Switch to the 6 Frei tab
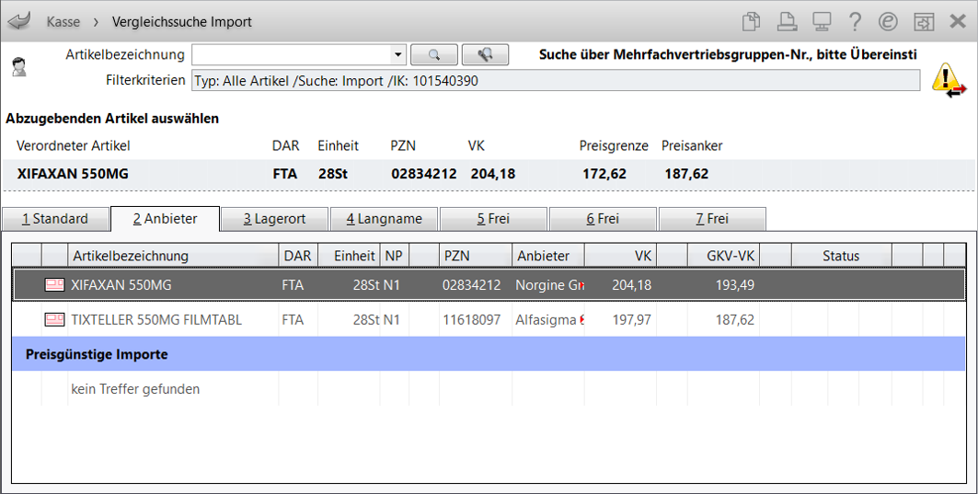978x494 pixels. [603, 219]
